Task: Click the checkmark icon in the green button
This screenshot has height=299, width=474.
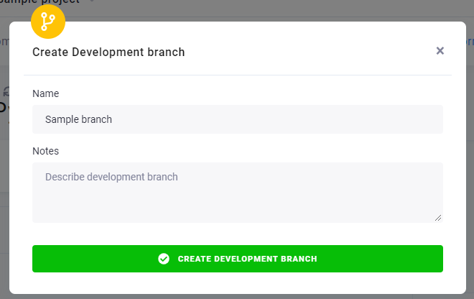Action: click(x=164, y=259)
